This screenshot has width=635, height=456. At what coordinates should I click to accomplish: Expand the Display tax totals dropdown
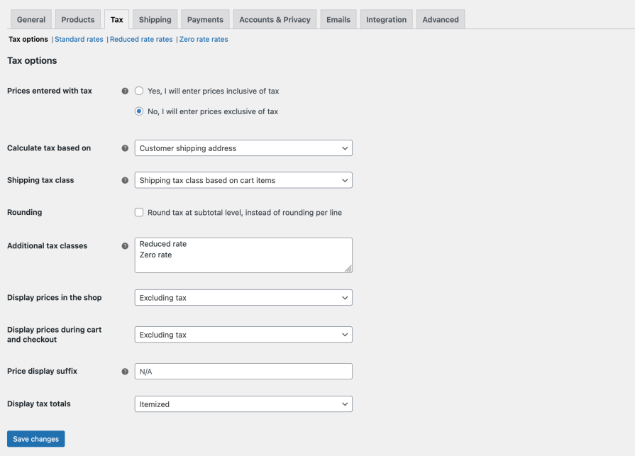[243, 404]
